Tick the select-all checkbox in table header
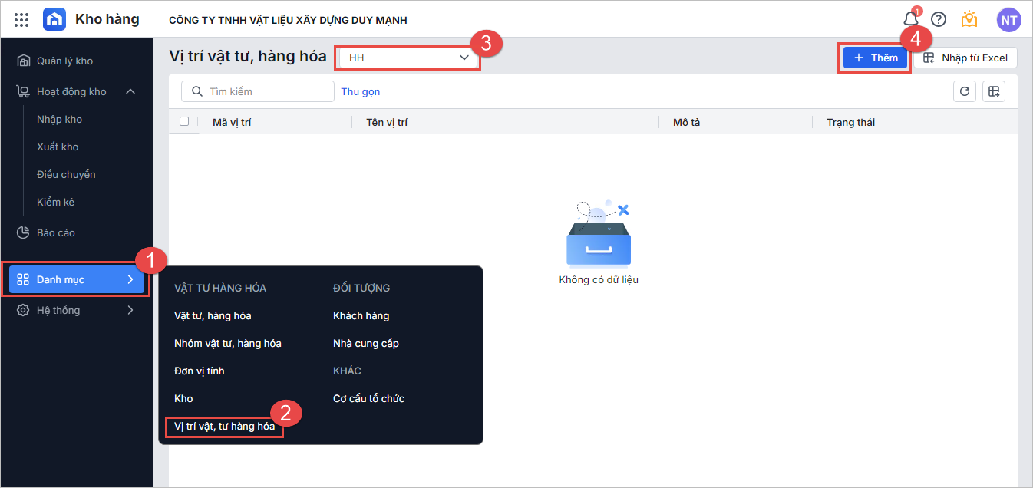 tap(184, 121)
